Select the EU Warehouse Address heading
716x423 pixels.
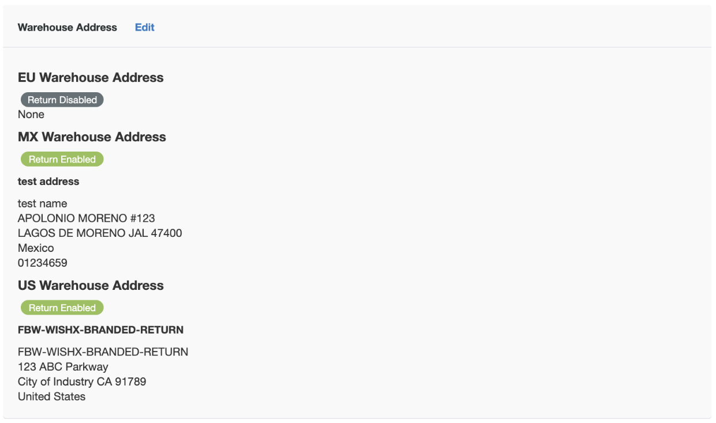point(91,78)
